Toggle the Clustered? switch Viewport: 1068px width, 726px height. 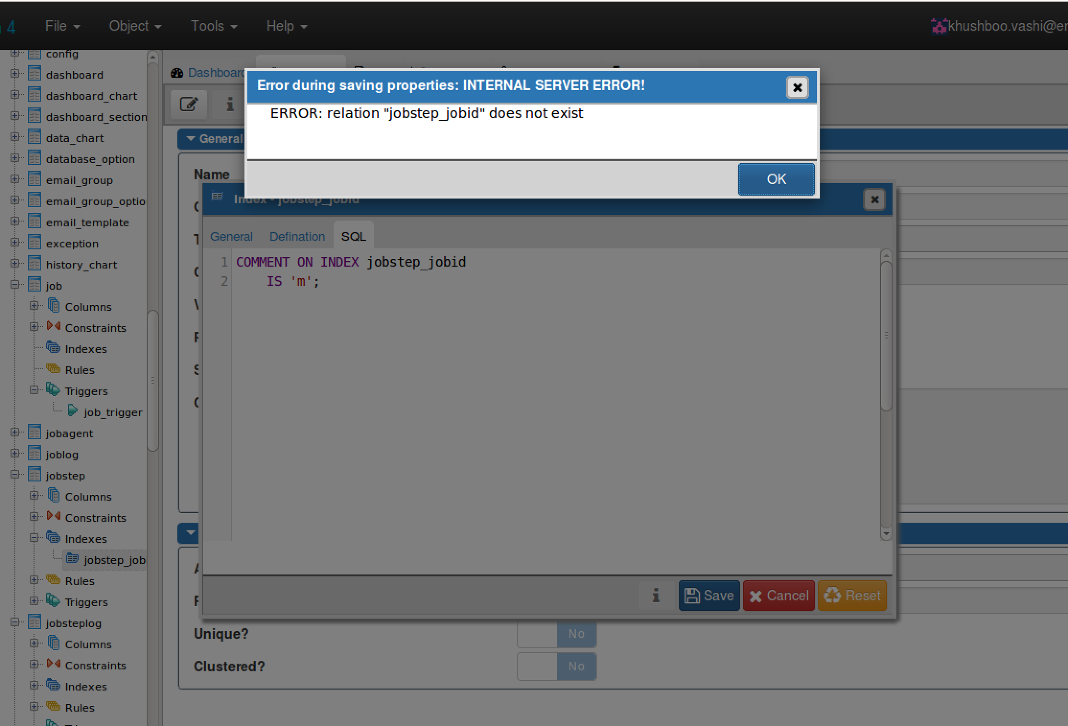557,667
